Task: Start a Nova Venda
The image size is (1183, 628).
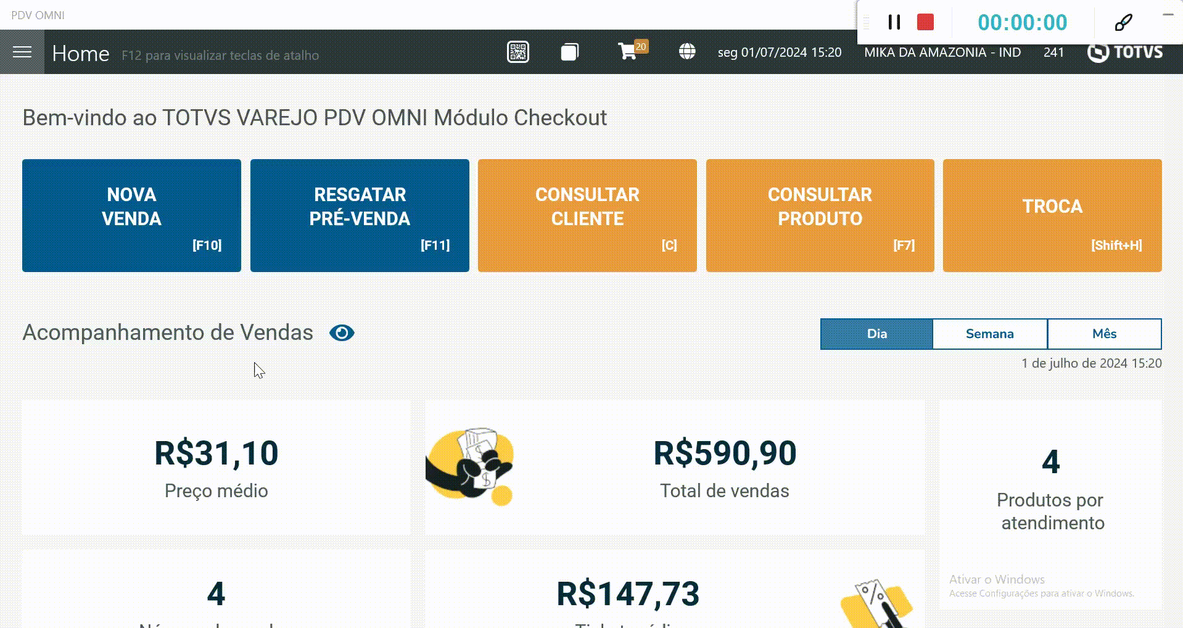Action: click(x=131, y=215)
